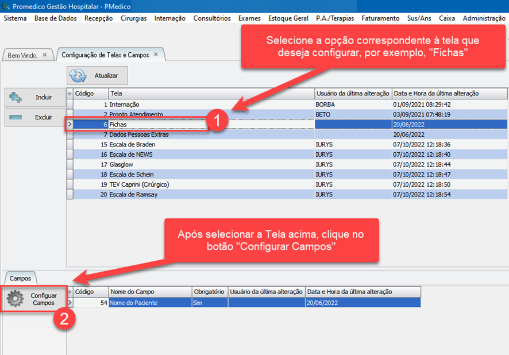Click the Configurar Campos gear button

34,299
